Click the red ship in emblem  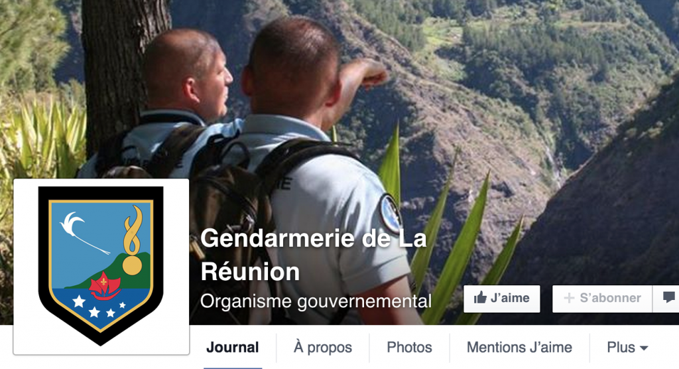(x=104, y=286)
